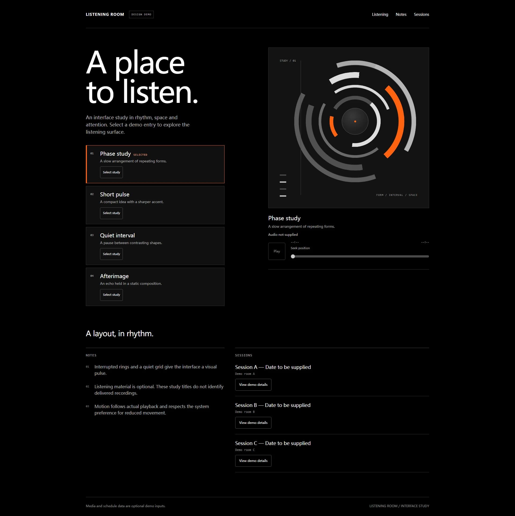Click the orange 'SELECTED' label
Screen dimensions: 515x516
(x=140, y=155)
